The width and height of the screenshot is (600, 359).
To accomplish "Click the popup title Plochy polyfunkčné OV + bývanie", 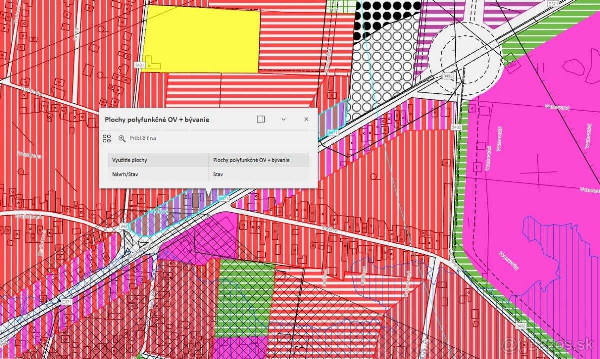I will 157,119.
